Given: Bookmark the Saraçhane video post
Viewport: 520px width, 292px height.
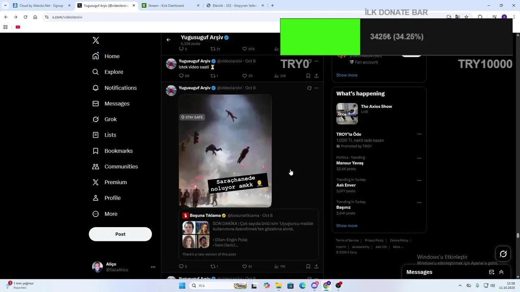Looking at the screenshot, I should tap(308, 266).
